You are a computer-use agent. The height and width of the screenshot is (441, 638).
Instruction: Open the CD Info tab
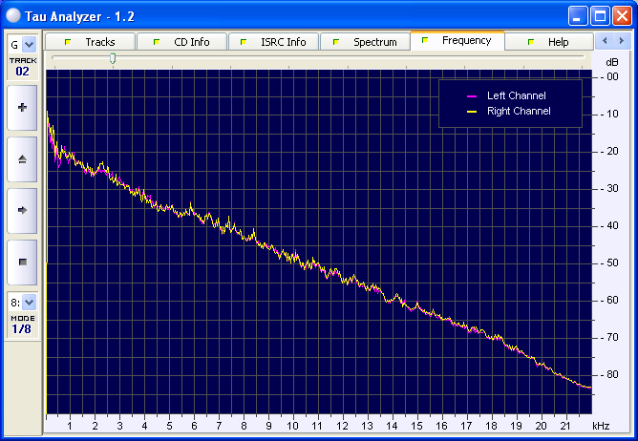tap(181, 42)
